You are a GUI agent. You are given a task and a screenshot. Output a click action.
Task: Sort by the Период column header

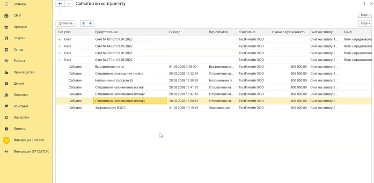pyautogui.click(x=187, y=32)
